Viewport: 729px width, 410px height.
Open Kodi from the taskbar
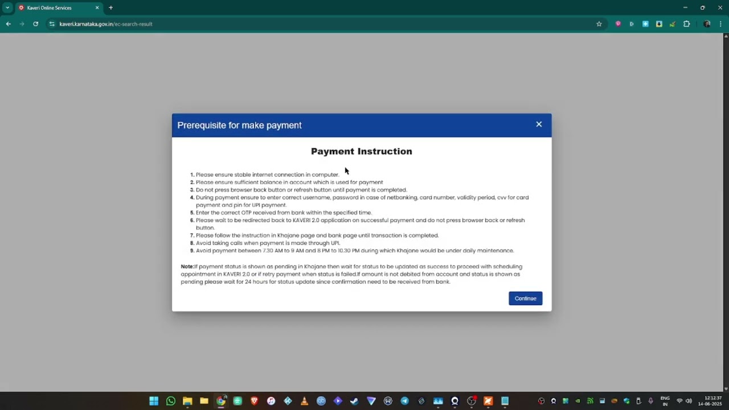[x=288, y=401]
